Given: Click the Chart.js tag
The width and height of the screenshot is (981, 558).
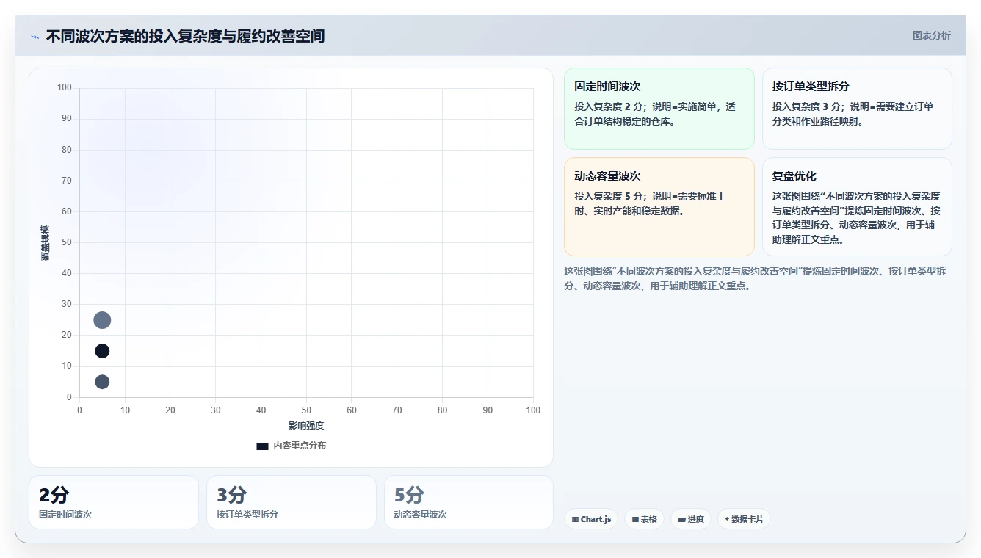Looking at the screenshot, I should [x=591, y=519].
